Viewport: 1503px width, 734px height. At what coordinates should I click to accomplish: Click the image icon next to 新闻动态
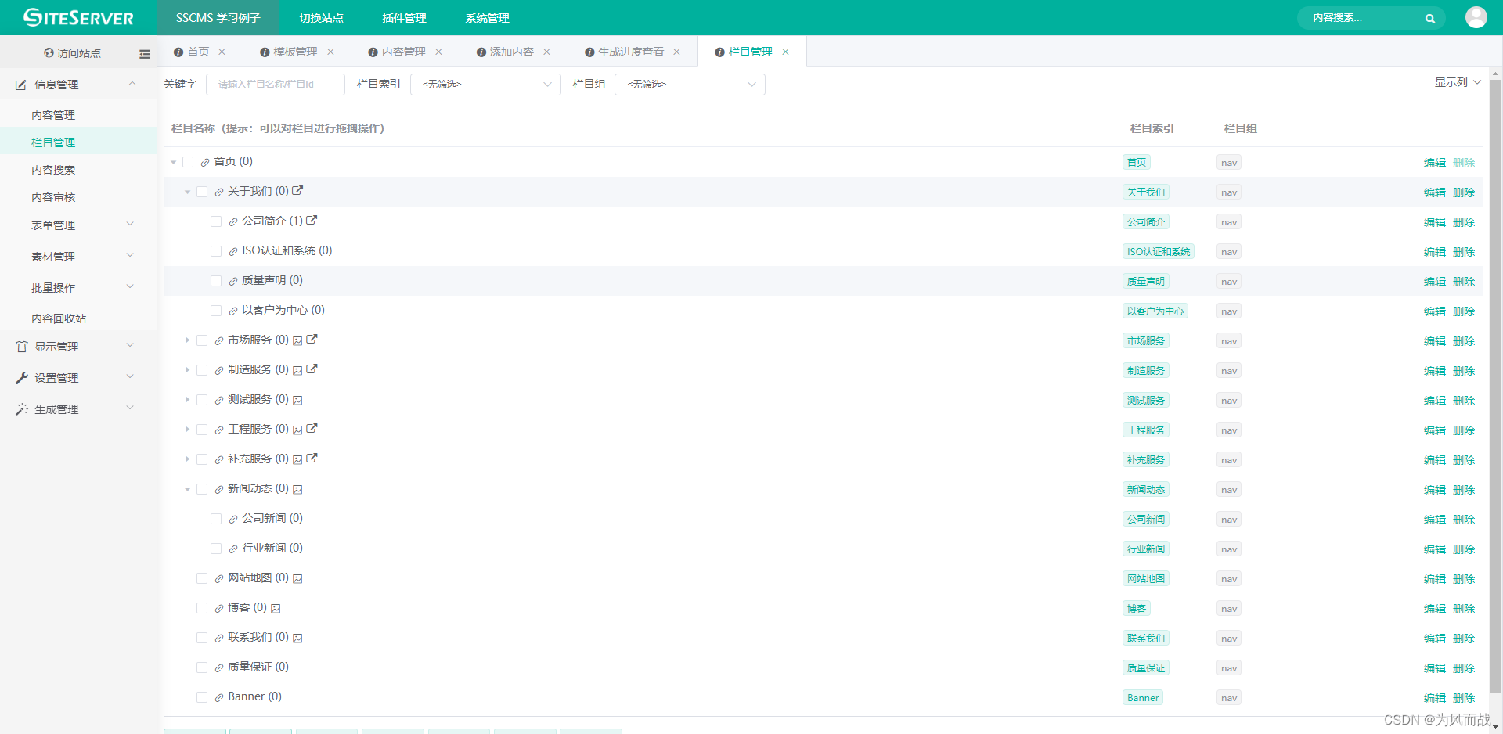point(297,489)
